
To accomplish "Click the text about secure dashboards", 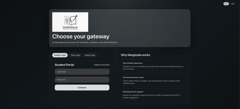I will pos(153,68).
